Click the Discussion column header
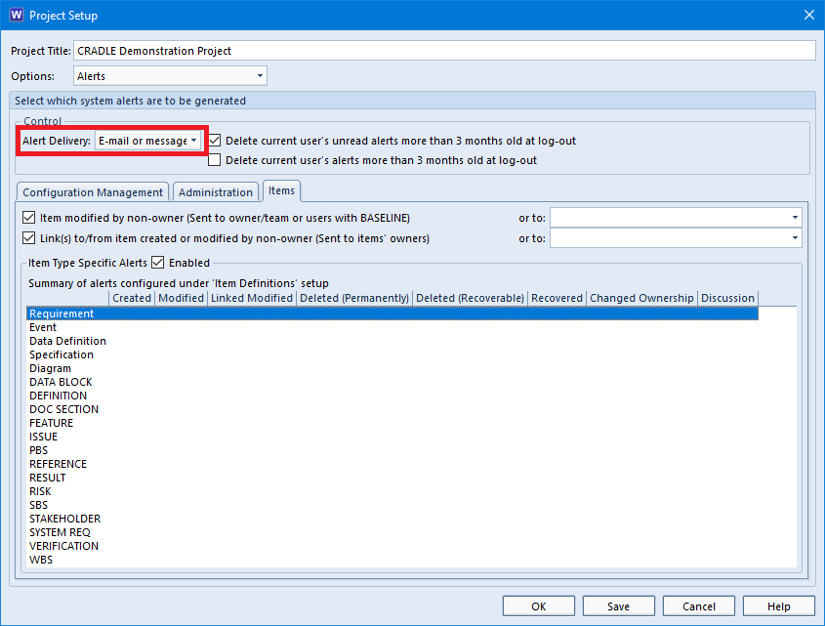The image size is (825, 626). coord(727,298)
